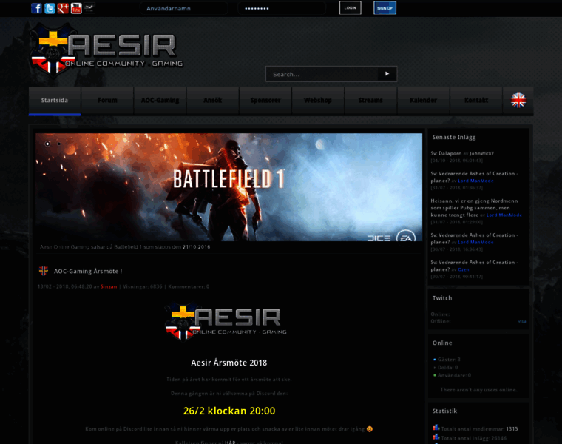Open the Heisann Nordmenn Pubg post
The height and width of the screenshot is (444, 562).
click(474, 208)
